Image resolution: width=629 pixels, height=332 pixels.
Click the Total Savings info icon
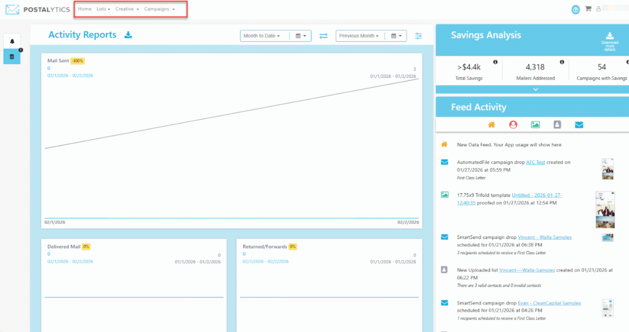tap(495, 62)
